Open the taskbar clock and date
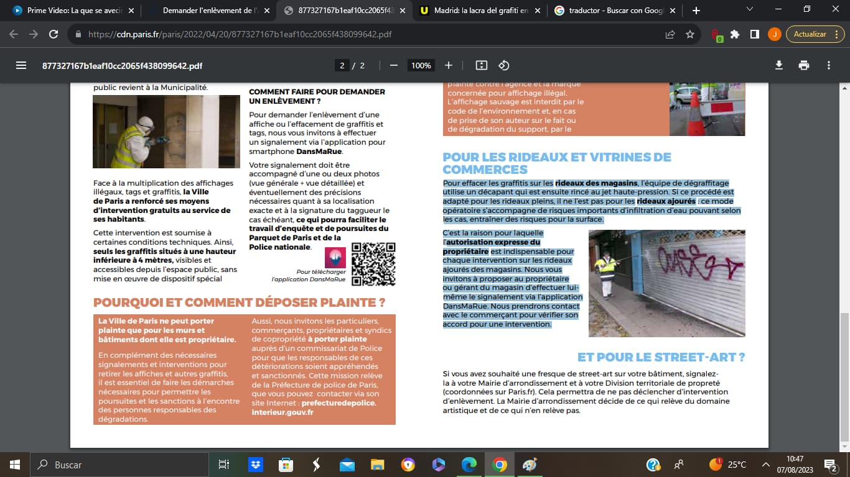Image resolution: width=850 pixels, height=477 pixels. click(x=795, y=465)
